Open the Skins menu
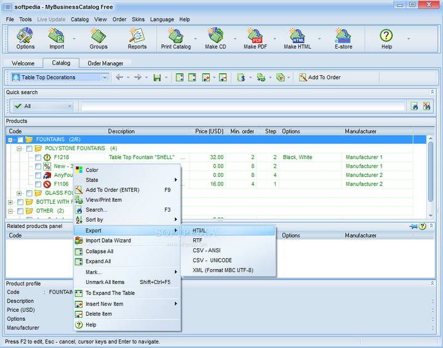443x348 pixels. (138, 19)
